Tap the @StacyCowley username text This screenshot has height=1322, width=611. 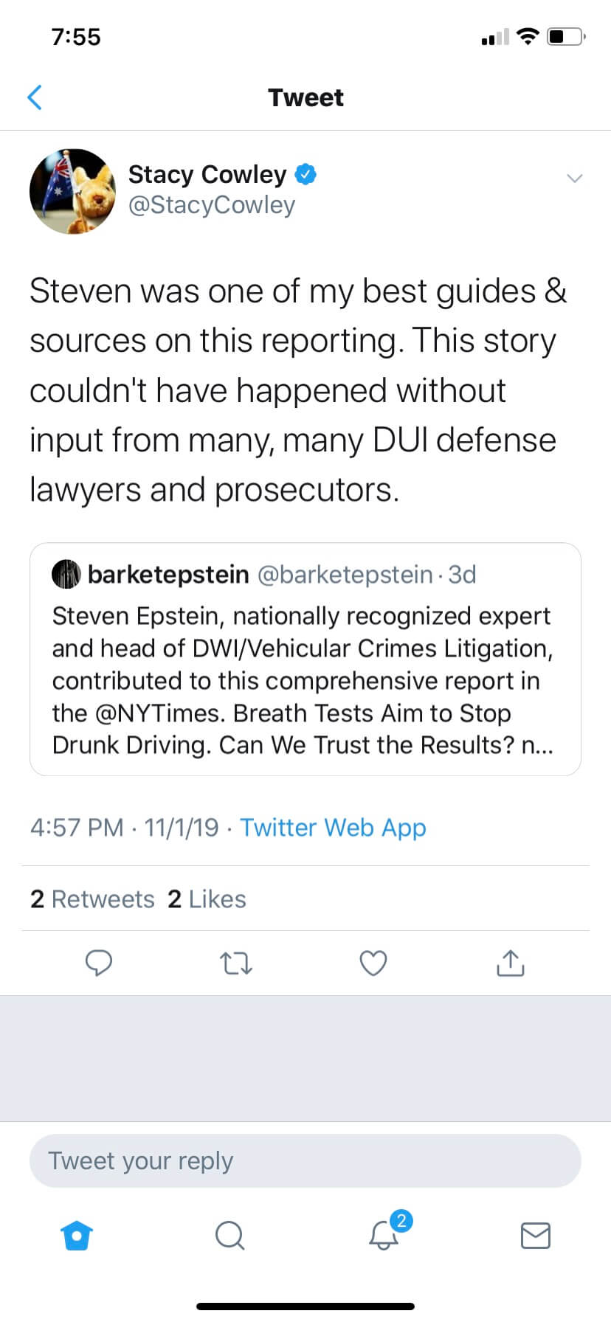pyautogui.click(x=213, y=205)
